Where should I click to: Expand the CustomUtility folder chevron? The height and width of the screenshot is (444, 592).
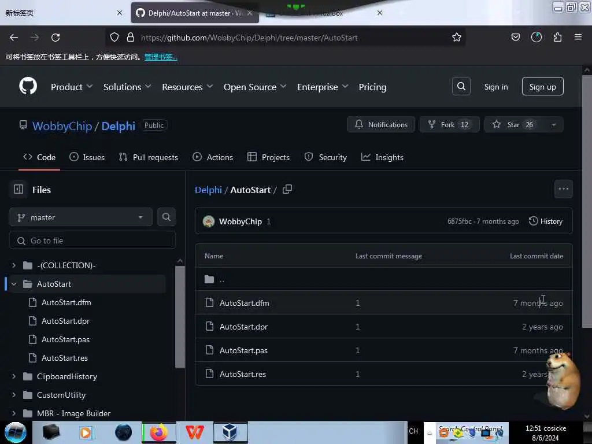tap(14, 395)
